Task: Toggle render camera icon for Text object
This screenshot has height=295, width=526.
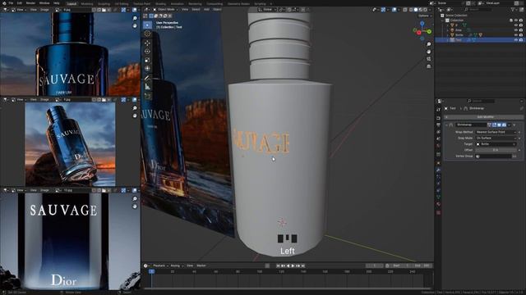Action: pos(521,40)
